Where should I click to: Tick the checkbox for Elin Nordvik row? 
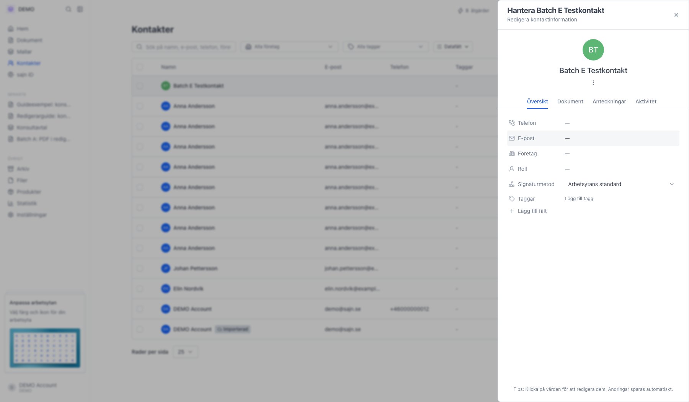coord(140,289)
